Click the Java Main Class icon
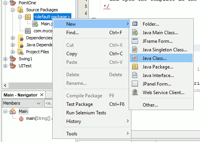The image size is (200, 142). [x=135, y=32]
